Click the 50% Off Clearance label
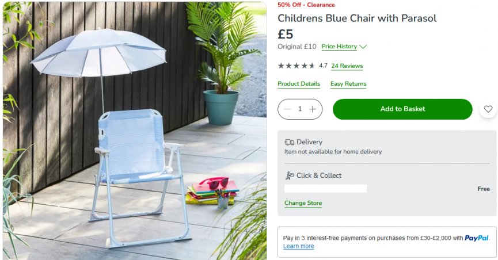The image size is (498, 260). click(x=306, y=5)
